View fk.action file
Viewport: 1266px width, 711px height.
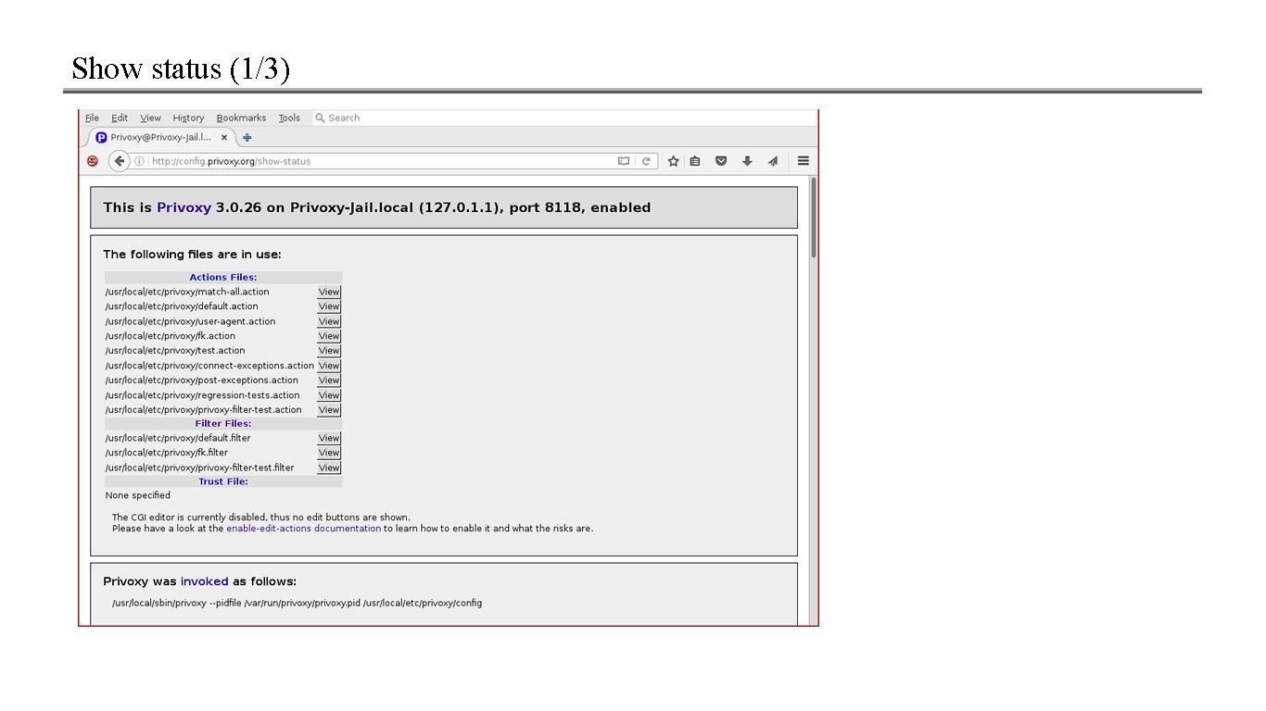click(329, 336)
